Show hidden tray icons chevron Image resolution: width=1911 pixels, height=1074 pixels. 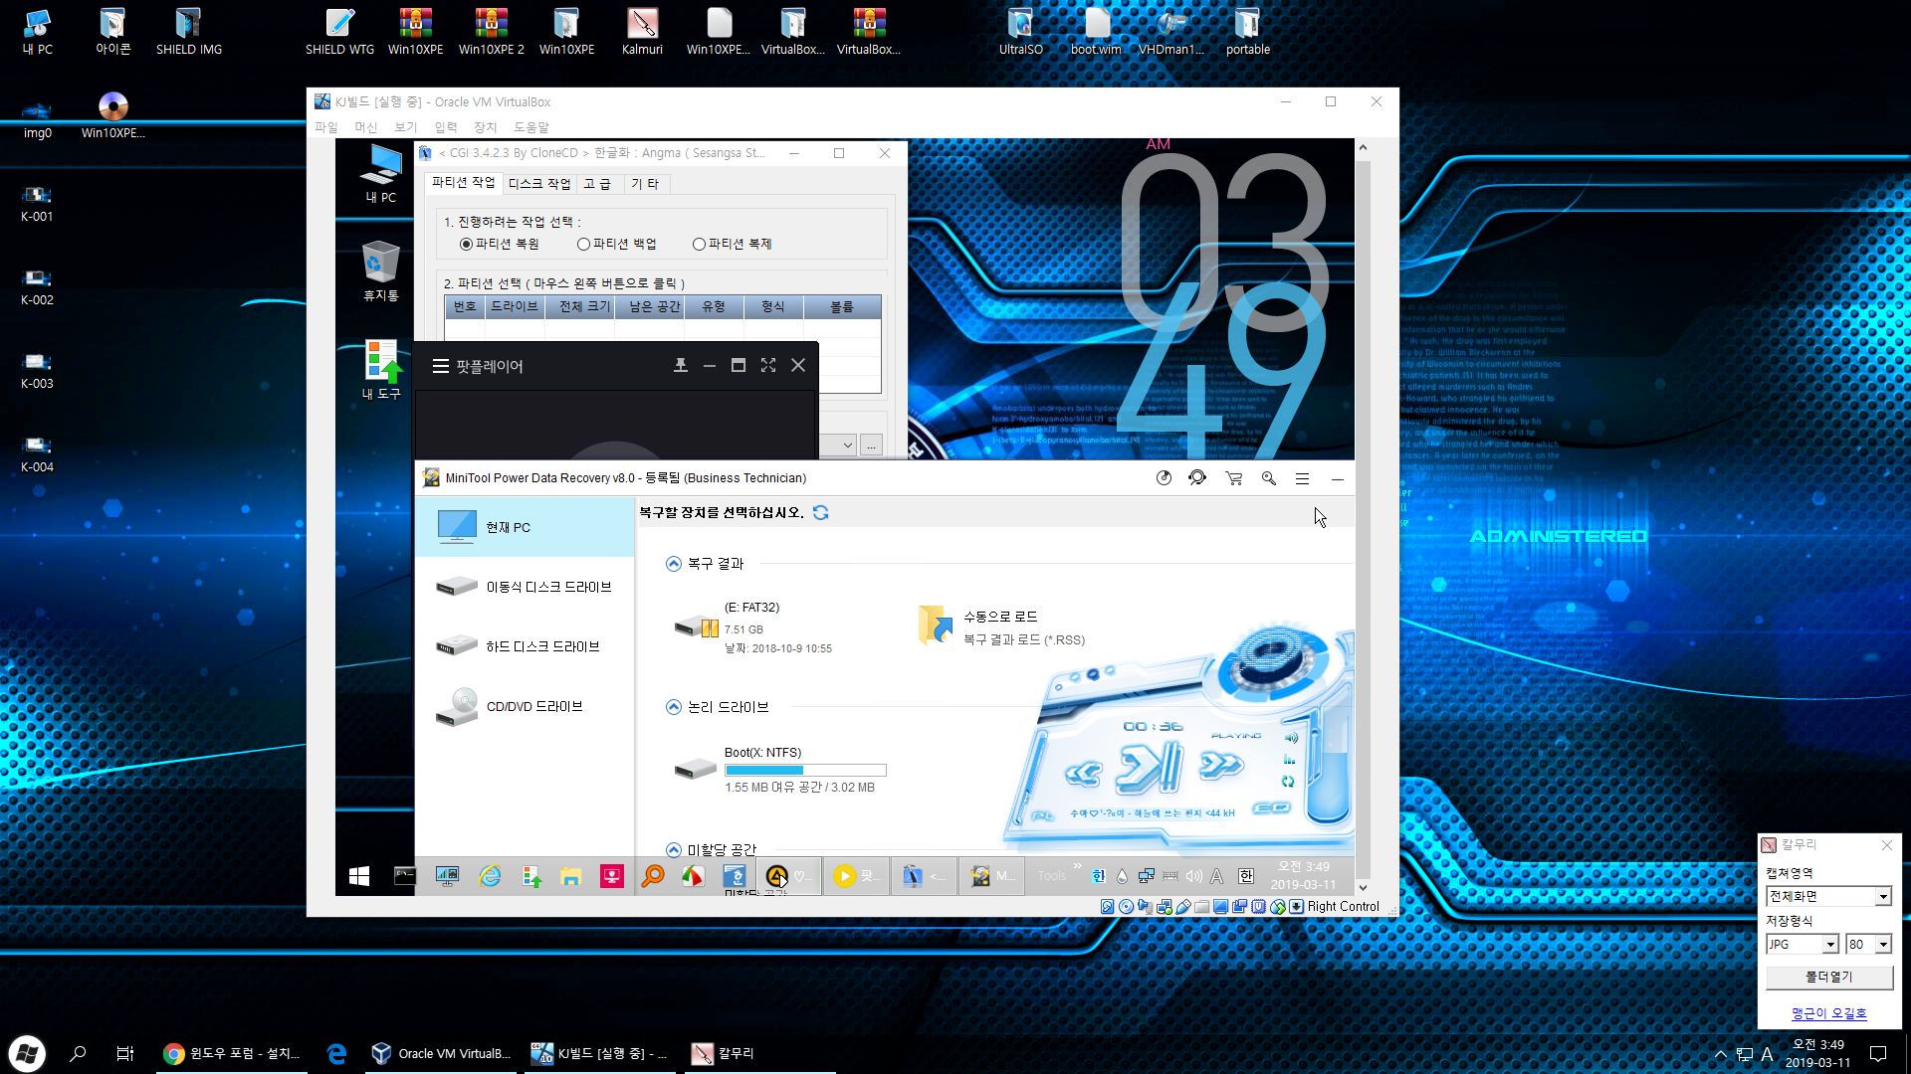pyautogui.click(x=1720, y=1054)
